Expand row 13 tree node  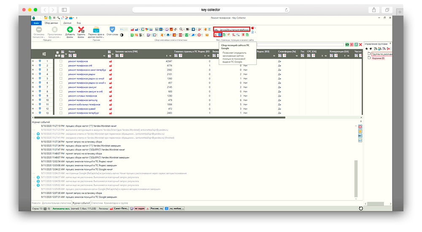(x=33, y=113)
